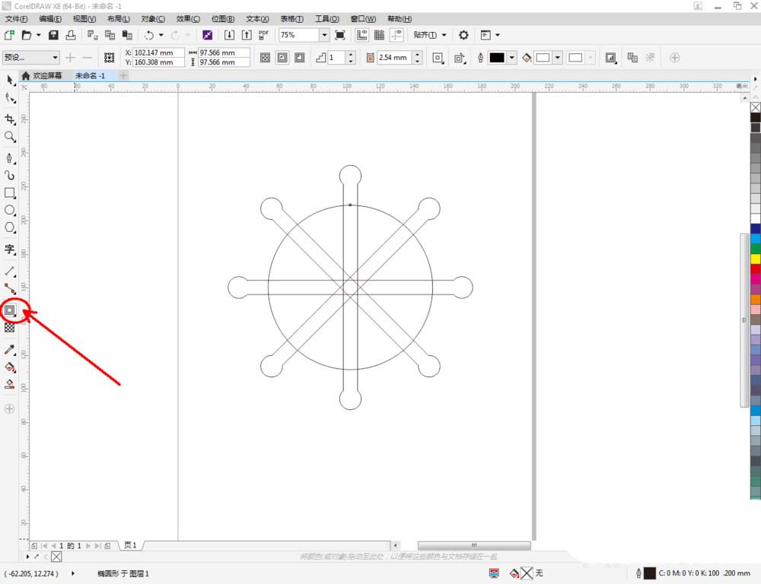761x584 pixels.
Task: Select the Interactive Fill tool
Action: (x=10, y=367)
